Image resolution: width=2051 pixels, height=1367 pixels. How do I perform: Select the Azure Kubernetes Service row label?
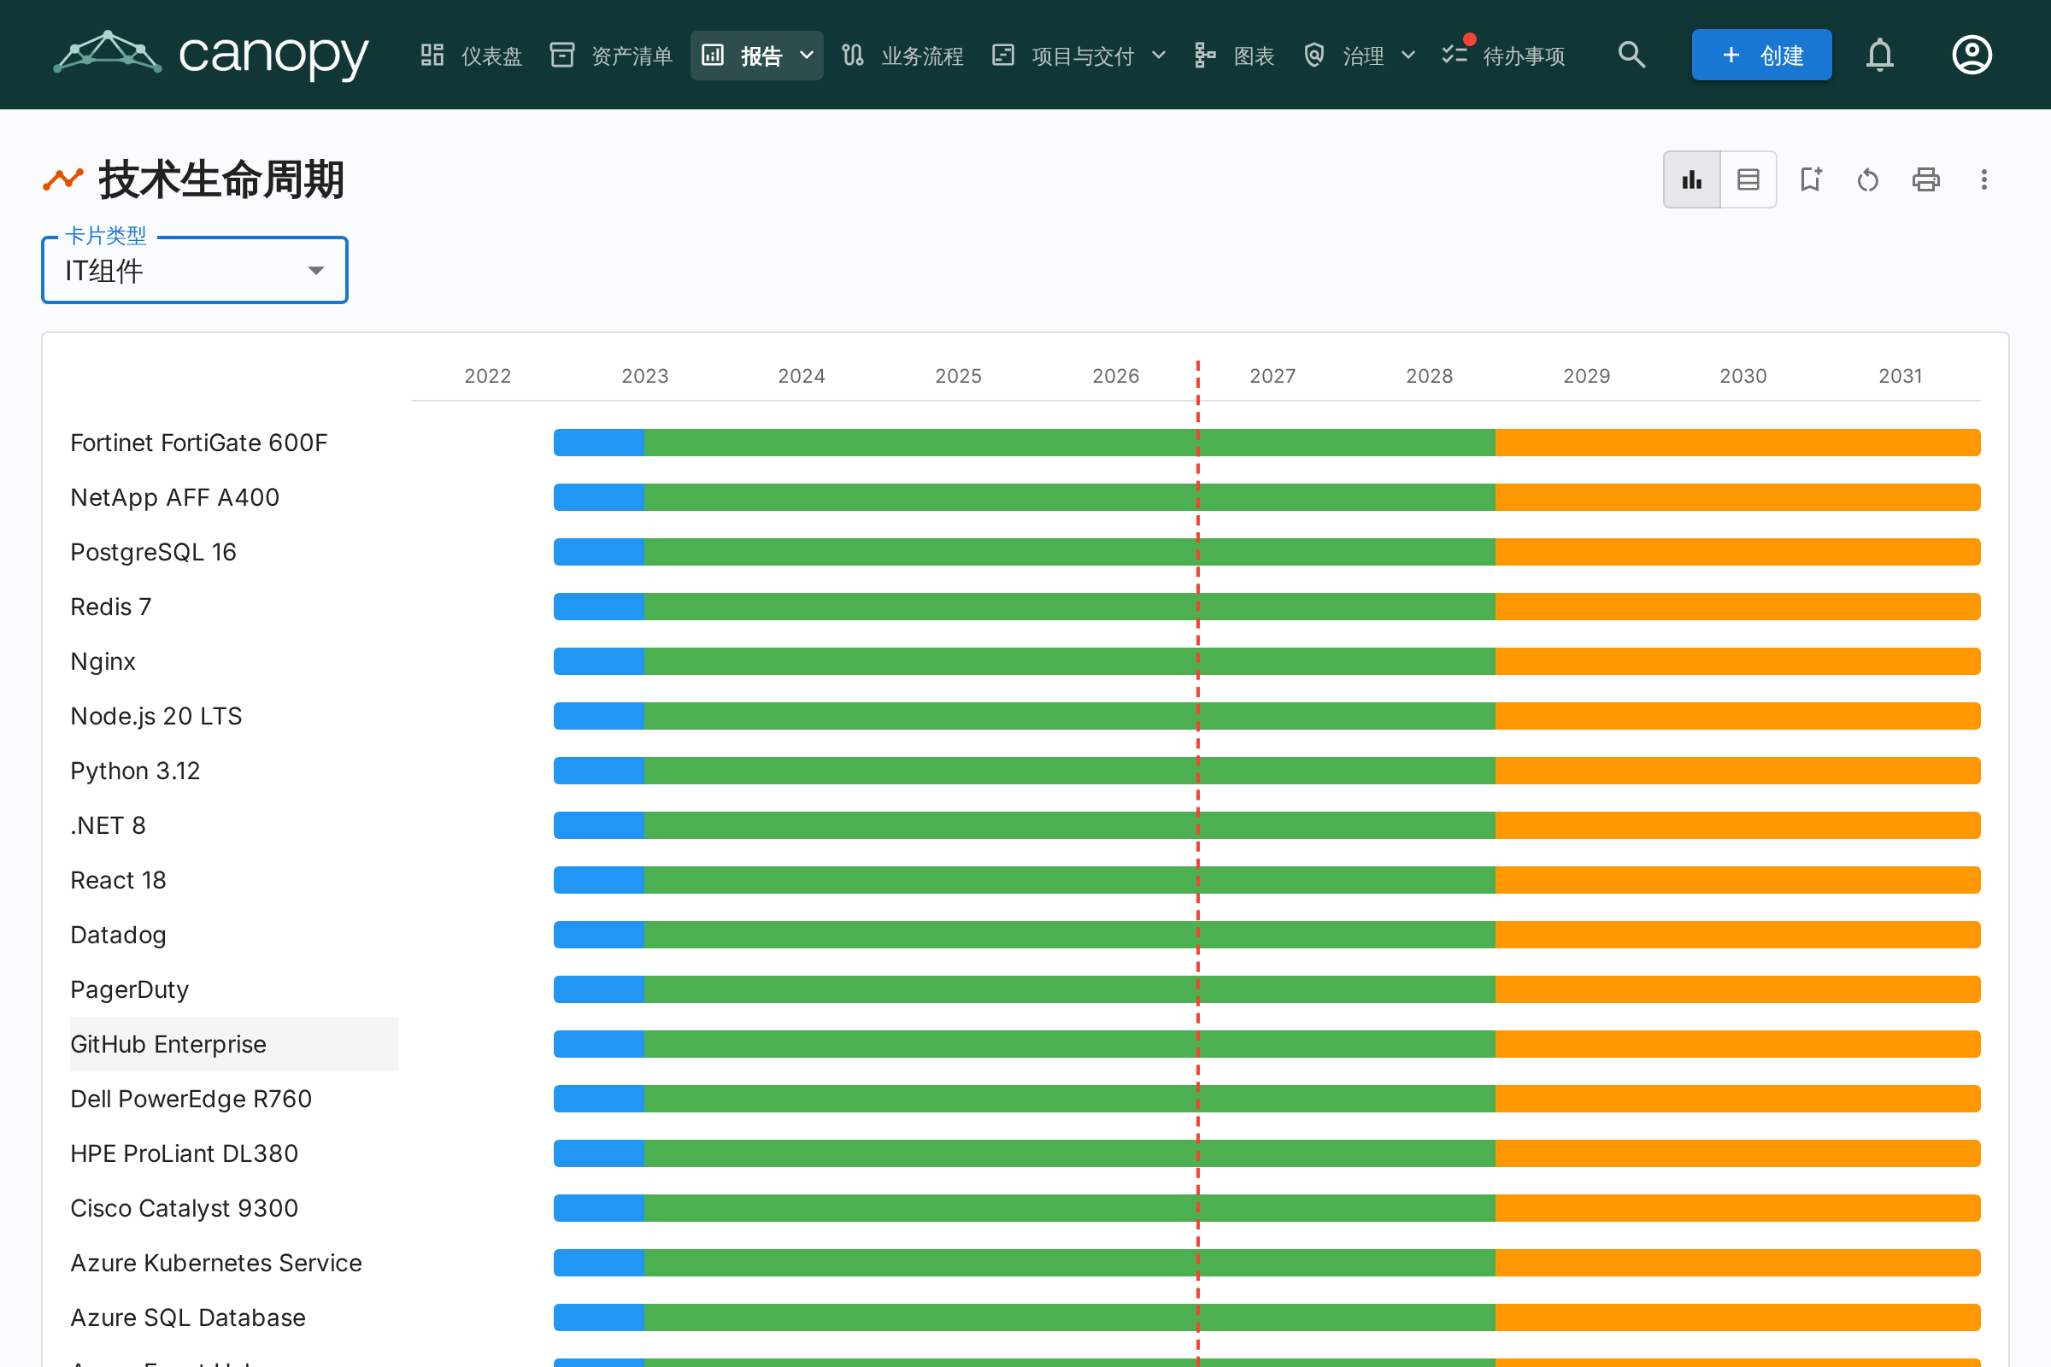(216, 1264)
